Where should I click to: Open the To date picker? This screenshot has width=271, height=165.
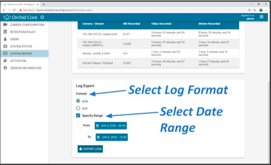point(111,137)
